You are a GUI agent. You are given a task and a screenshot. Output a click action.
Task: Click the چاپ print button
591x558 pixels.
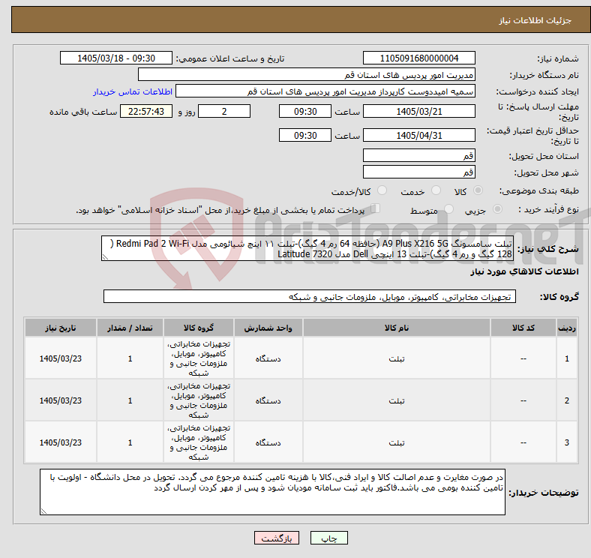coord(328,538)
